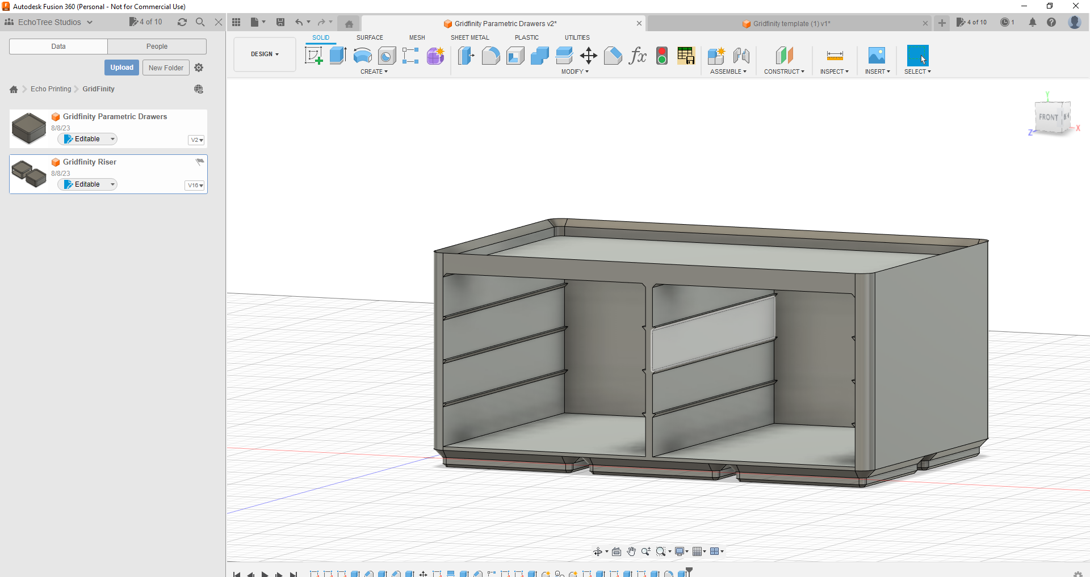Switch to the SHEET METAL tab

[x=469, y=37]
